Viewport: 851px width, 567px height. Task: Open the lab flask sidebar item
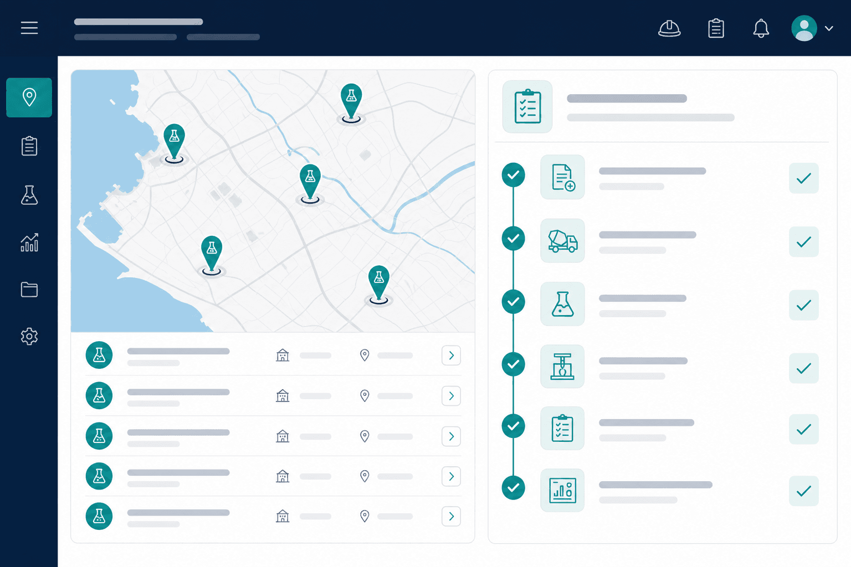29,195
